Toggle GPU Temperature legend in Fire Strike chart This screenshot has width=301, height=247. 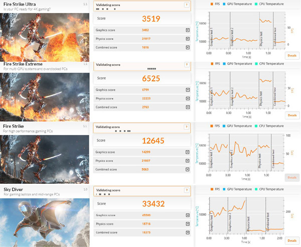coord(237,126)
